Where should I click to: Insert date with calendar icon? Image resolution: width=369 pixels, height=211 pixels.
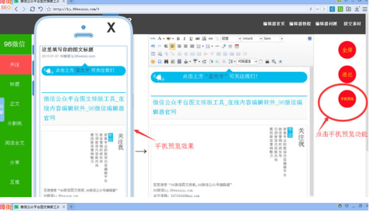pyautogui.click(x=237, y=46)
